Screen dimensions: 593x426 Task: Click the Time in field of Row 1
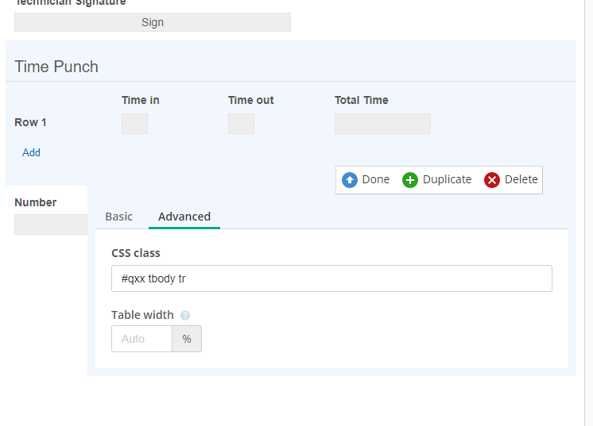(x=134, y=124)
